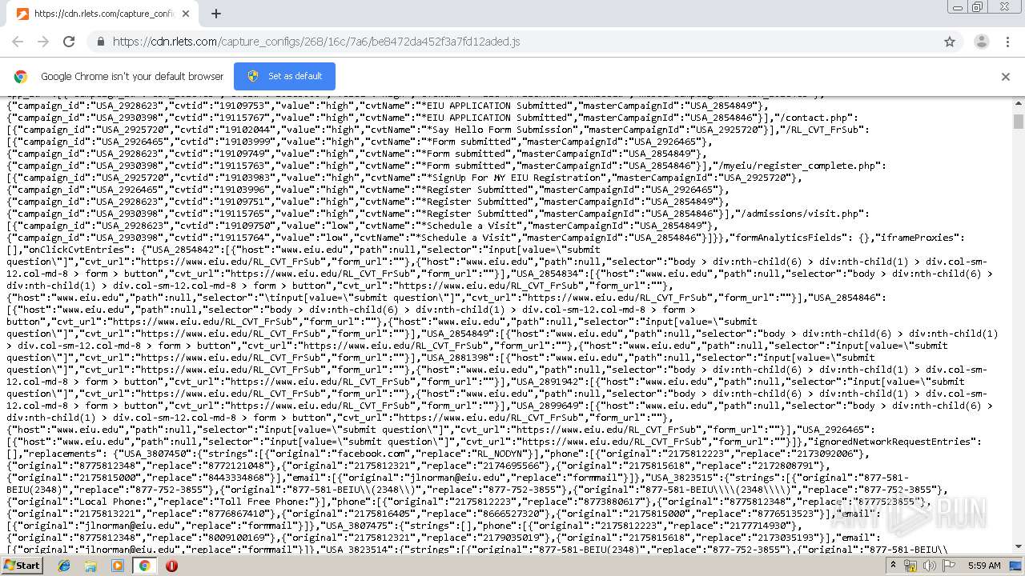Screen dimensions: 1025x576
Task: Open the Chrome profile avatar menu
Action: tap(981, 42)
